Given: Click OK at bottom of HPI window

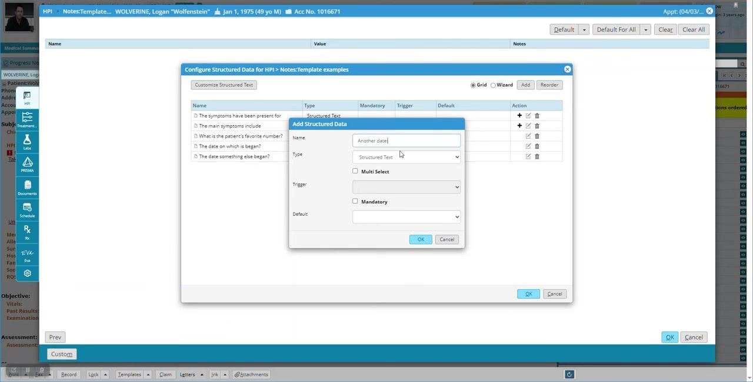Looking at the screenshot, I should point(670,337).
